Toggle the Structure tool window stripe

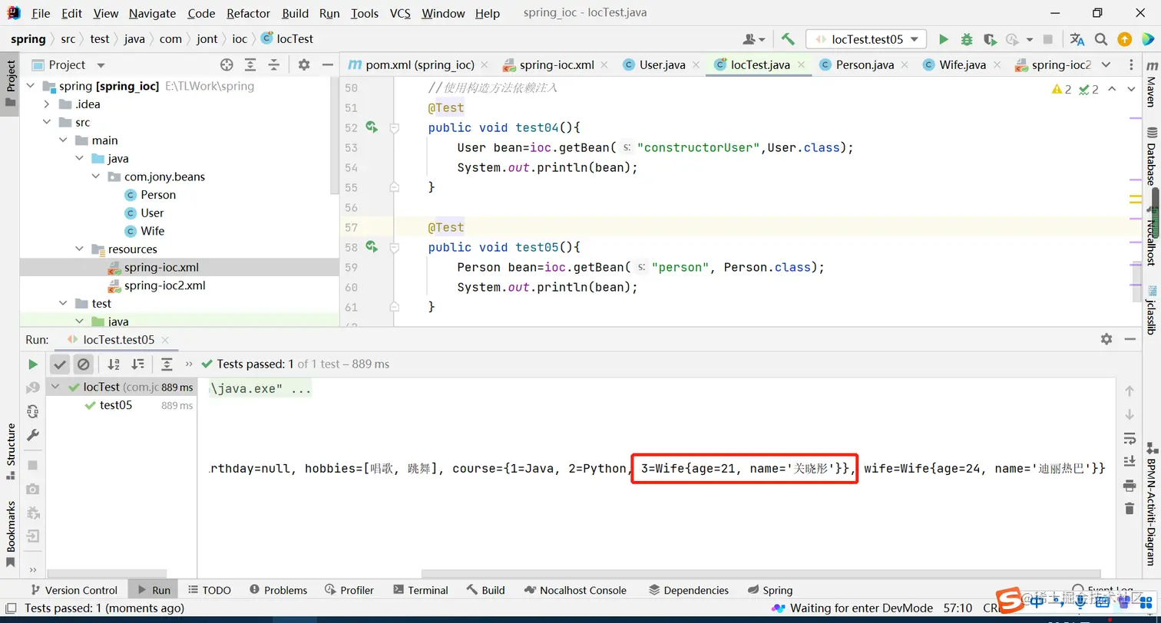11,452
